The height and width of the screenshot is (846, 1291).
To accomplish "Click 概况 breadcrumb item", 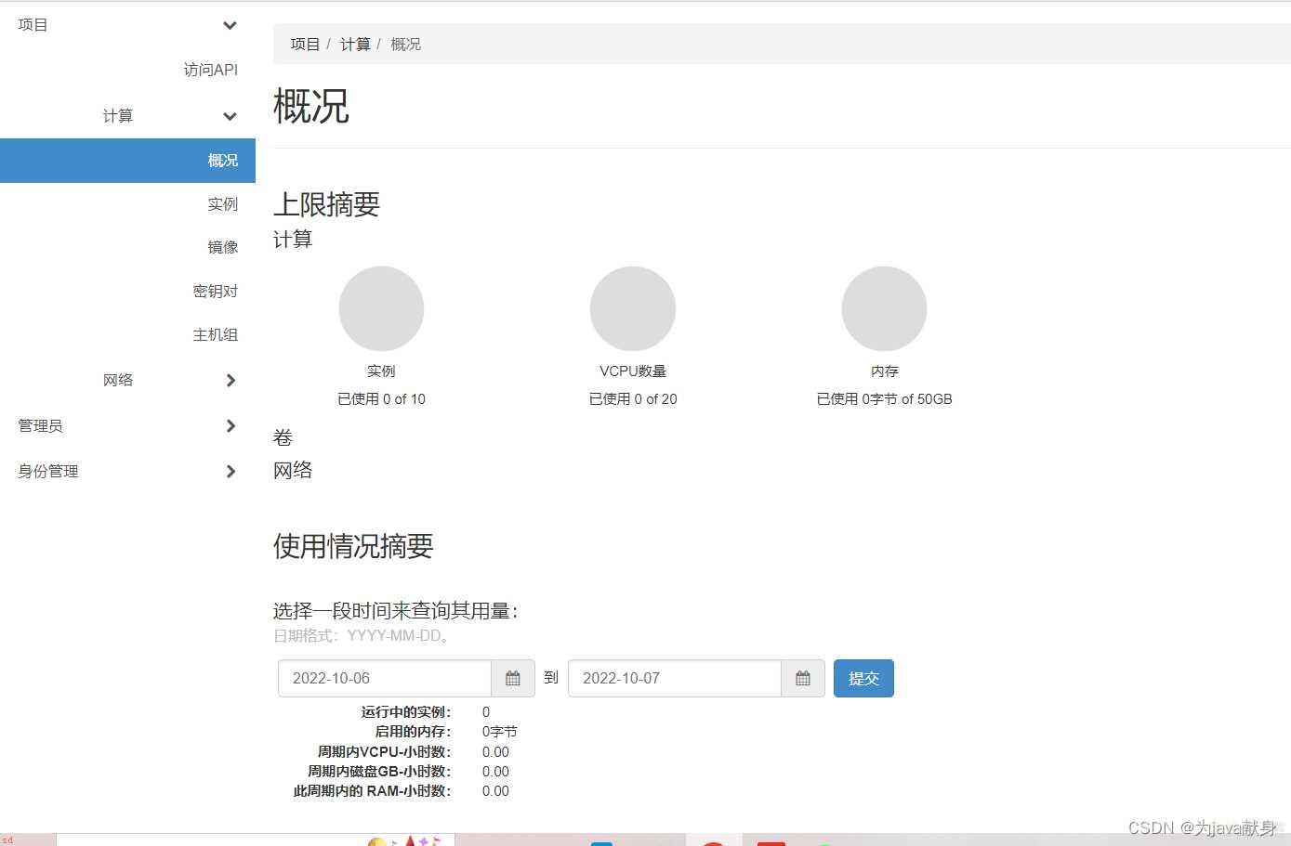I will [x=405, y=44].
